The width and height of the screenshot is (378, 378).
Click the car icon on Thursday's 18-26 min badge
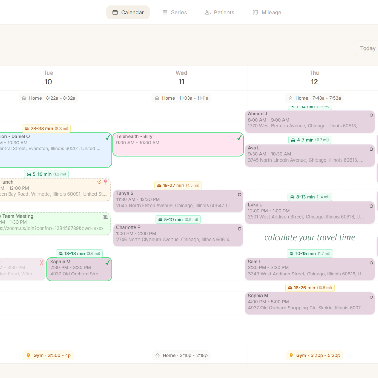290,288
